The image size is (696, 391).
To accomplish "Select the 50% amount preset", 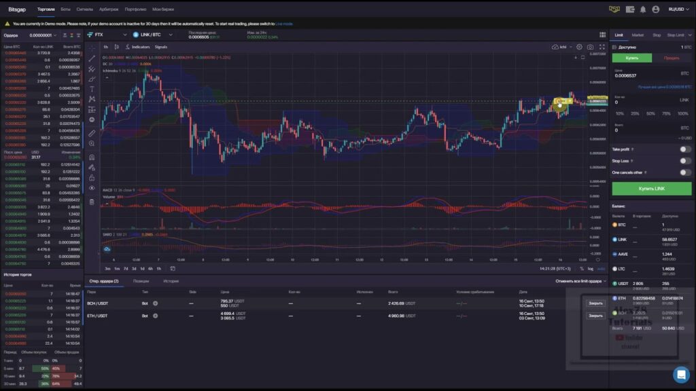I will pyautogui.click(x=651, y=113).
